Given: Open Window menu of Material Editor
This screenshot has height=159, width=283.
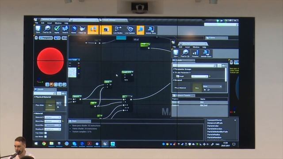Looking at the screenshot, I should click(58, 23).
